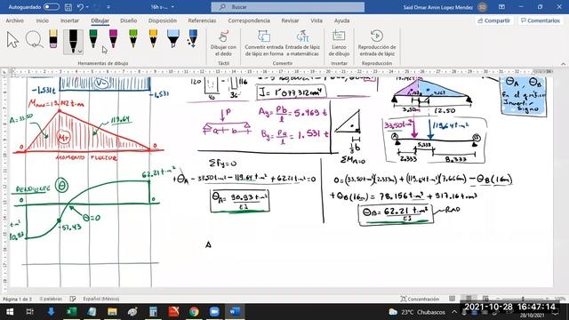This screenshot has height=320, width=569.
Task: Click the Página 1 de 3 indicator
Action: point(18,299)
